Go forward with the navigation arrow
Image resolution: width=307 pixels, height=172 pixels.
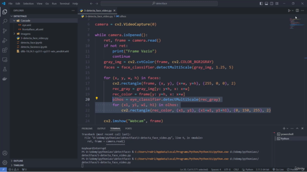click(97, 3)
